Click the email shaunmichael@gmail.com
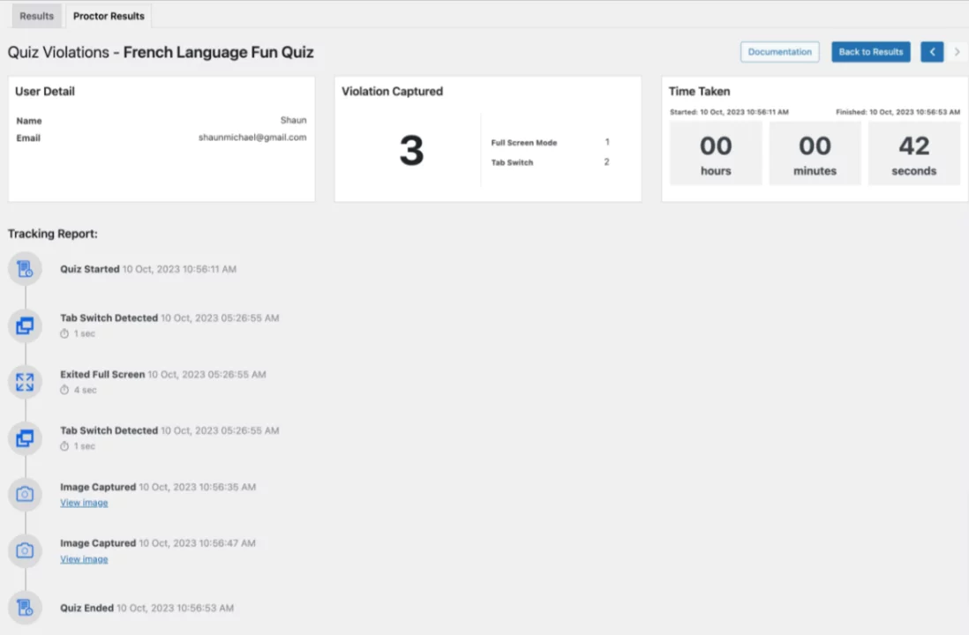The width and height of the screenshot is (969, 635). pyautogui.click(x=252, y=137)
